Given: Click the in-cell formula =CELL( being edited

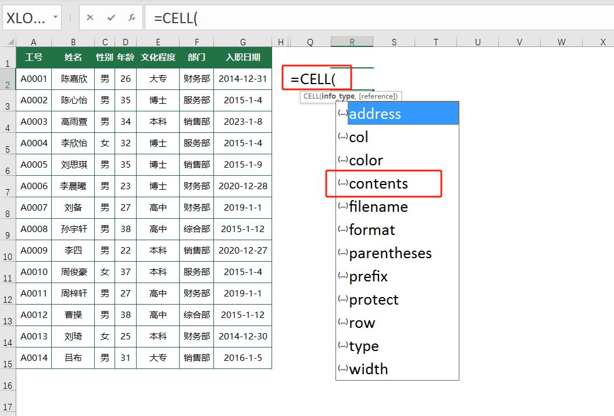Looking at the screenshot, I should [313, 79].
